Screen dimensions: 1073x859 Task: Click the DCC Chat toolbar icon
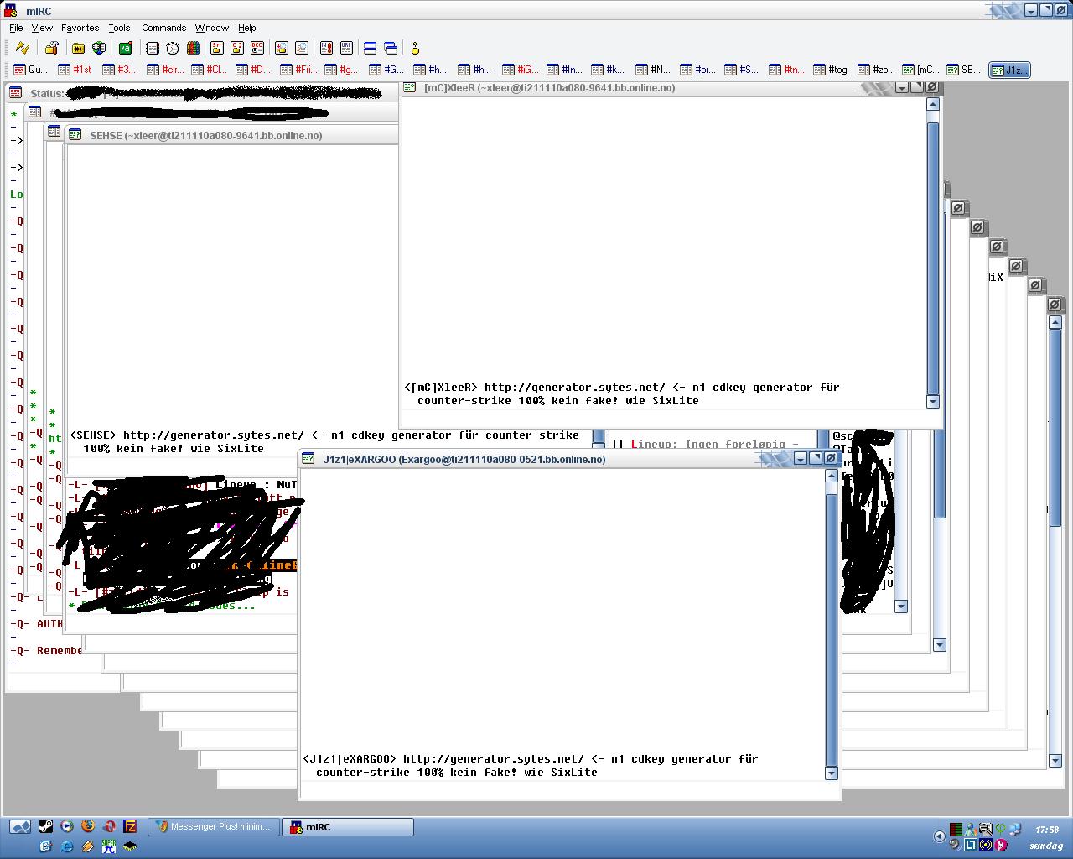tap(237, 48)
